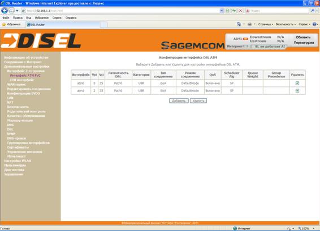The height and width of the screenshot is (231, 320).
Task: Click the Refresh page icon in address bar
Action: pyautogui.click(x=234, y=11)
